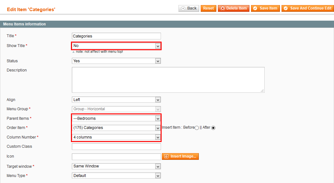Screen dimensions: 334x183
Task: Open the Parent Items dropdown
Action: (x=116, y=118)
